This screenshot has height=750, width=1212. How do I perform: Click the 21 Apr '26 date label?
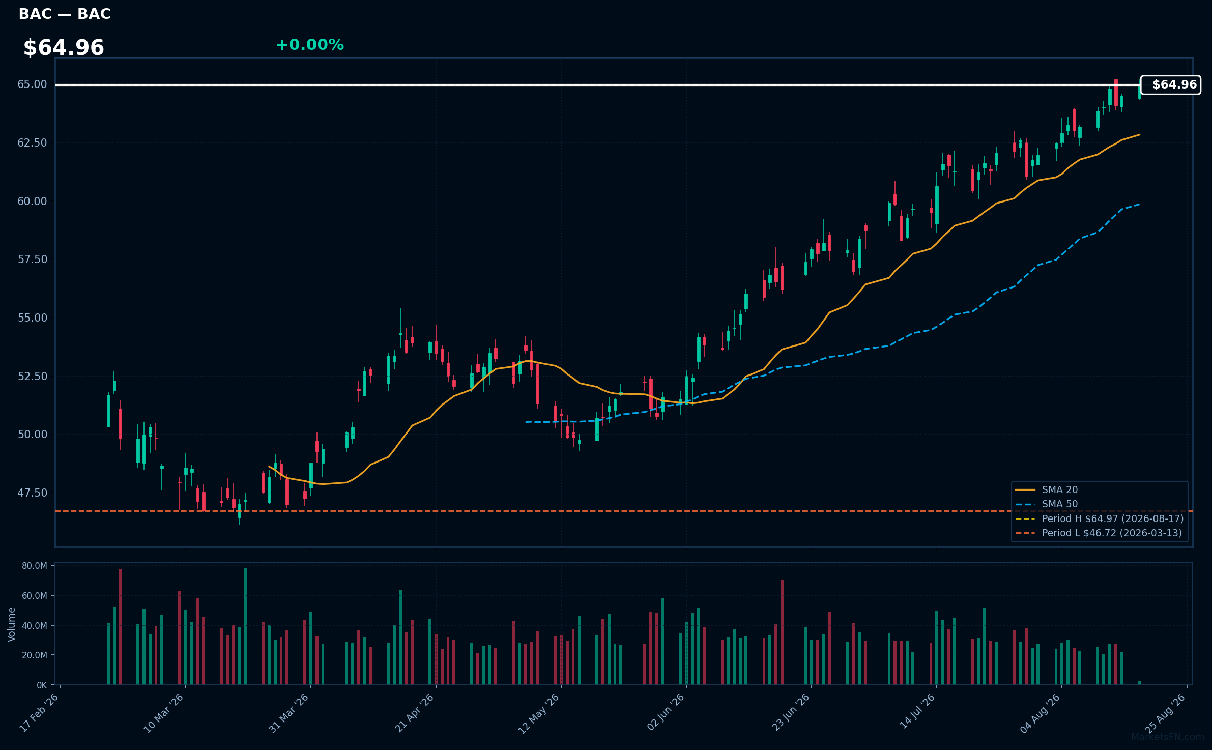[414, 713]
